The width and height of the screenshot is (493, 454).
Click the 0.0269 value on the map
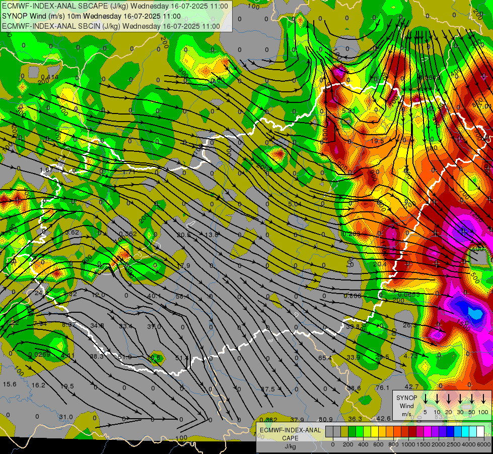tap(39, 355)
